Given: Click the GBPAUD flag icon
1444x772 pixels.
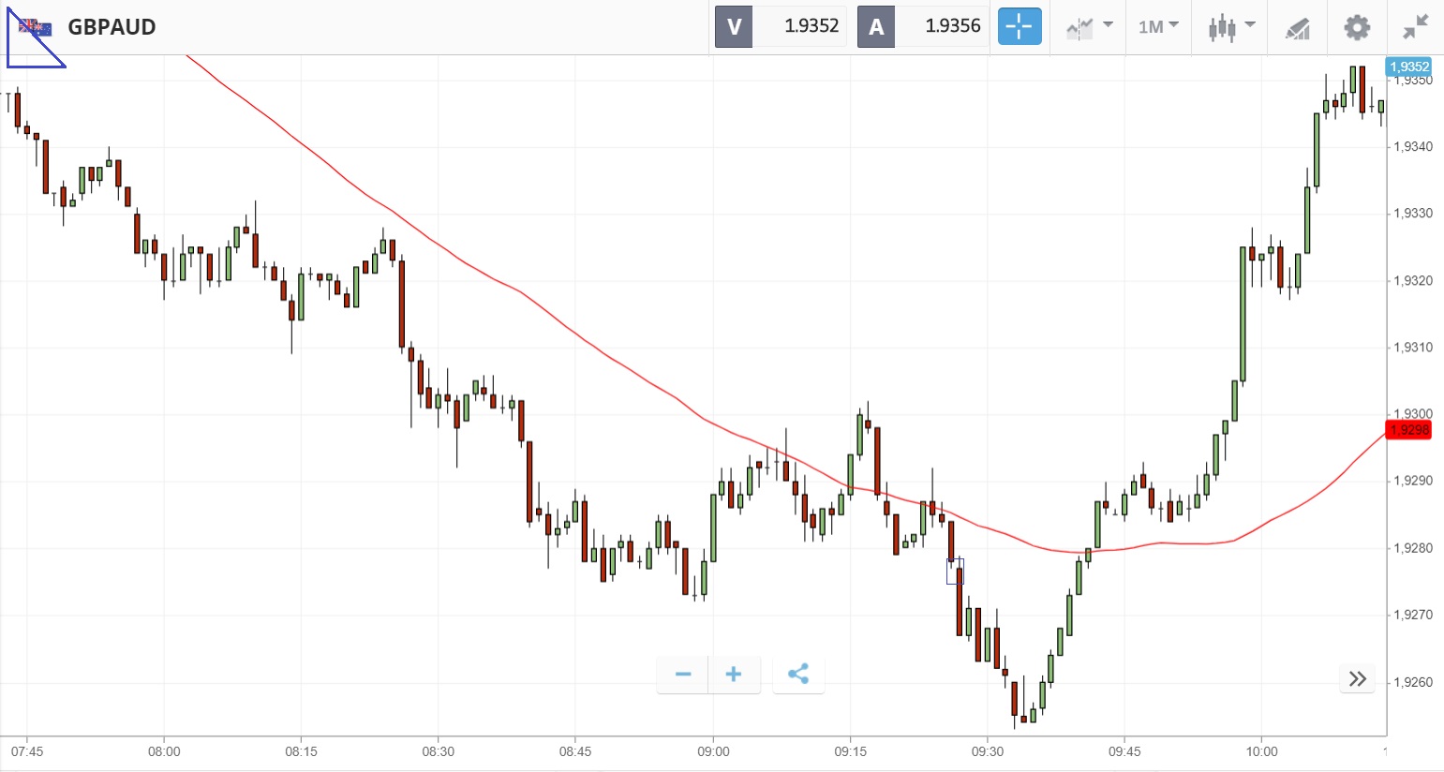Looking at the screenshot, I should tap(36, 27).
